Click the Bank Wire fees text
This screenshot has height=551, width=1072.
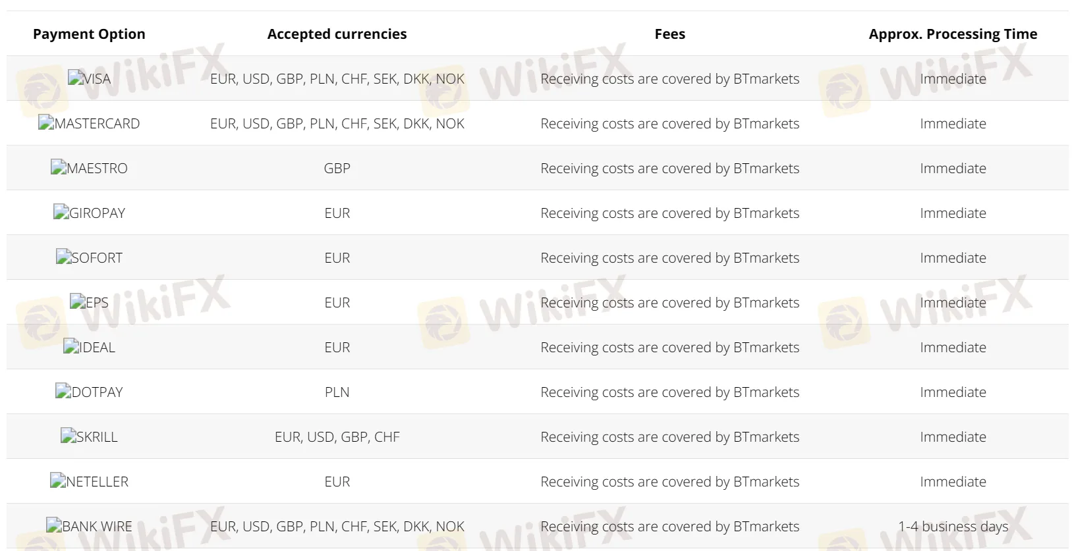tap(669, 526)
